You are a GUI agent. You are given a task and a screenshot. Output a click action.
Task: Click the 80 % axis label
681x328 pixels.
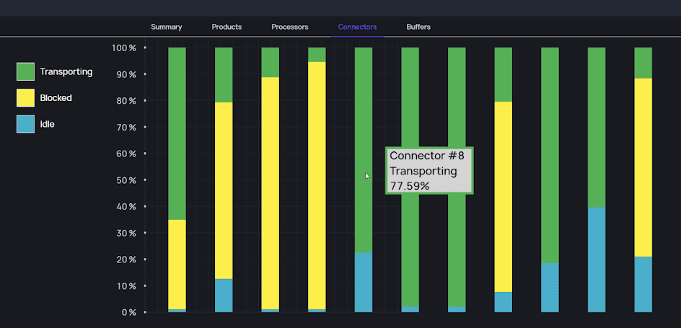click(x=126, y=101)
